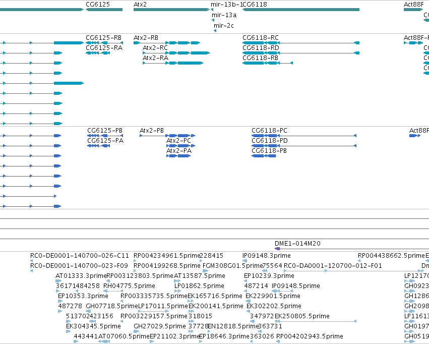The height and width of the screenshot is (344, 429).
Task: Select RC0-DE0001-140700-023-F09 label
Action: [x=79, y=266]
